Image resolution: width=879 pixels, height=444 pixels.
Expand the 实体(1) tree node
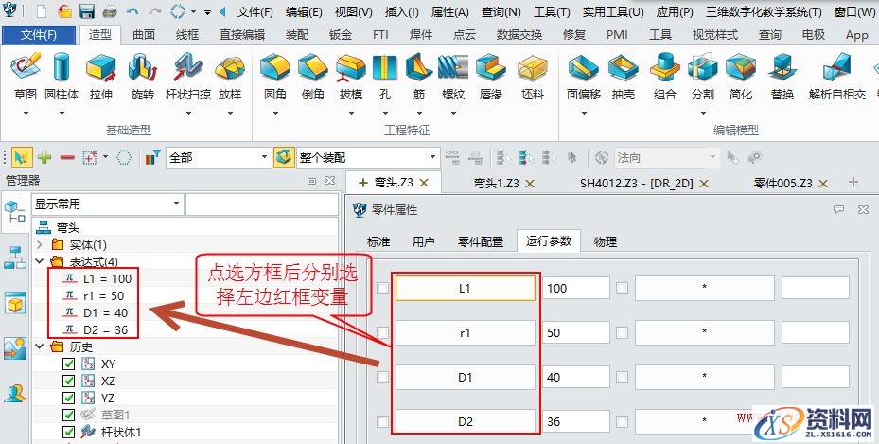pyautogui.click(x=39, y=244)
